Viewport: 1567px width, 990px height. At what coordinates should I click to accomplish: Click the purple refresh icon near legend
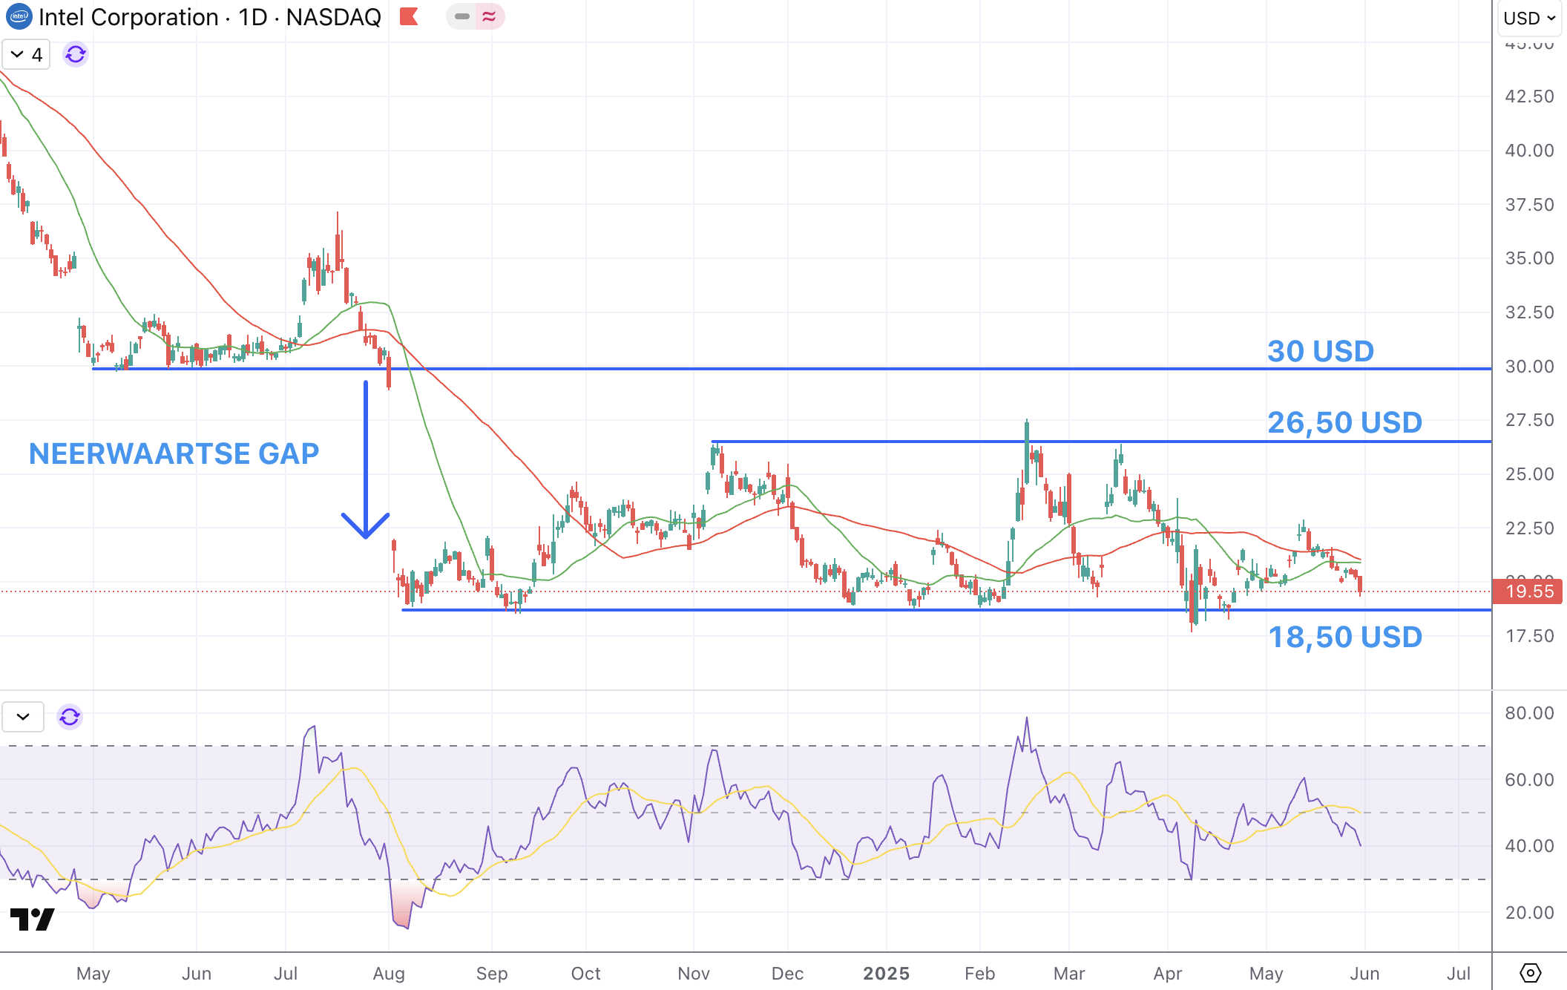76,54
